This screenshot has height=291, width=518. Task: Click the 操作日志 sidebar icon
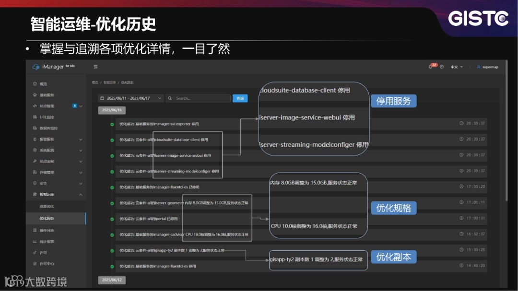tap(35, 230)
